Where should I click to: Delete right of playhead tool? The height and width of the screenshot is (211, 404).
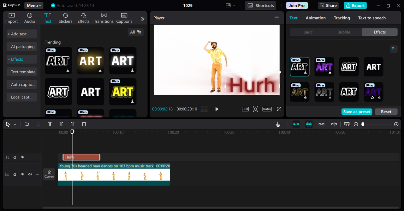point(73,124)
